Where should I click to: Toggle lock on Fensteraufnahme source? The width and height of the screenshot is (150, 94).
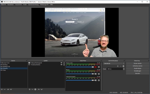click(x=64, y=65)
